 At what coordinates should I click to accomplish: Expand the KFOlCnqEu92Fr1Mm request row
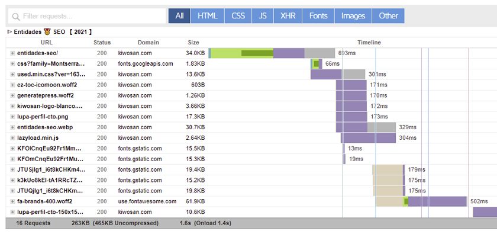click(x=12, y=148)
